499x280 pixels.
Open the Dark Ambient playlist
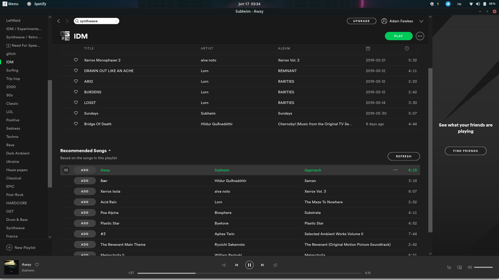click(18, 153)
